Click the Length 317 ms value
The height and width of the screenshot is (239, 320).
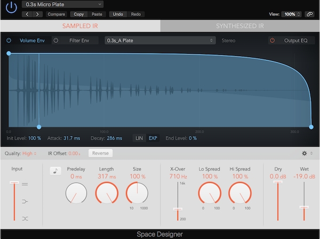point(107,177)
